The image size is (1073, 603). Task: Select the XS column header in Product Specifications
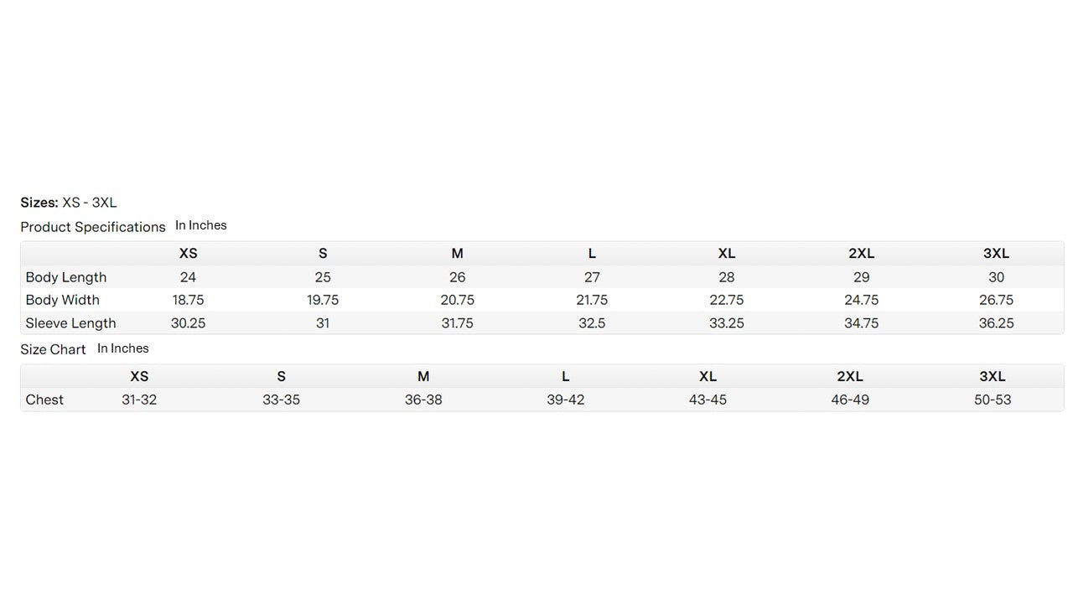pyautogui.click(x=188, y=254)
